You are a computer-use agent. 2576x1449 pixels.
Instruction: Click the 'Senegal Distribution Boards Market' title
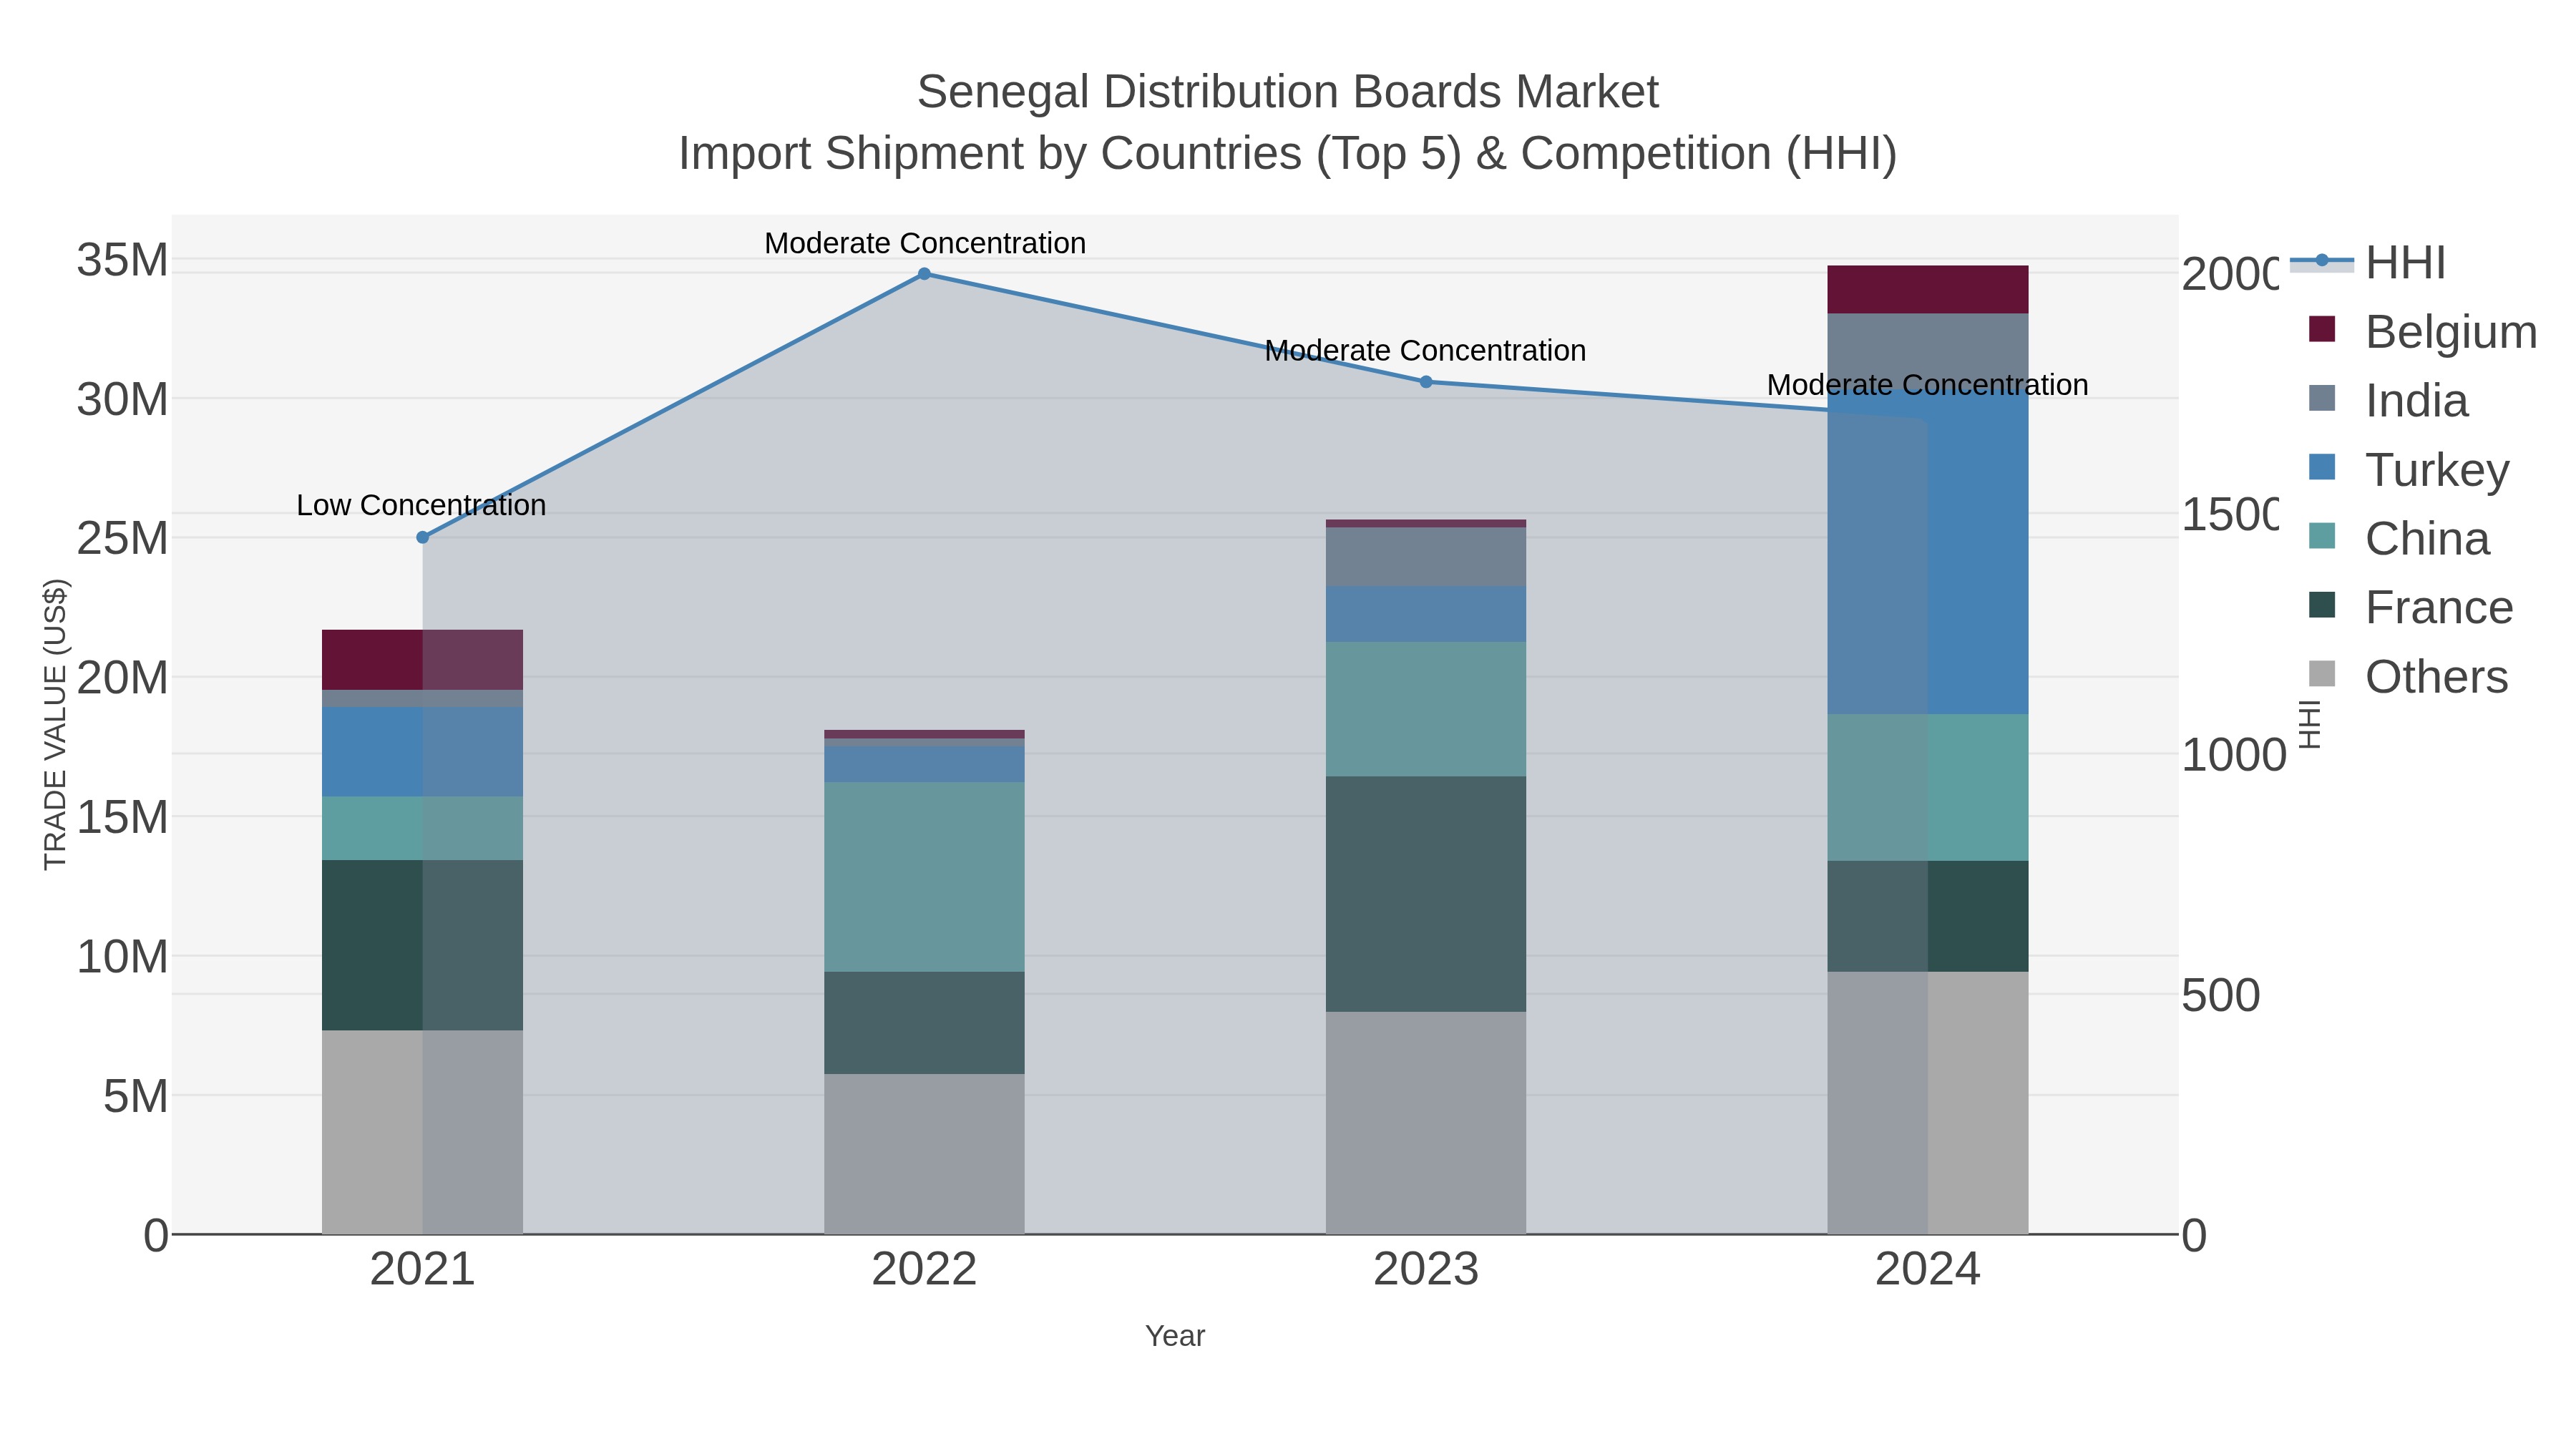(x=1288, y=92)
